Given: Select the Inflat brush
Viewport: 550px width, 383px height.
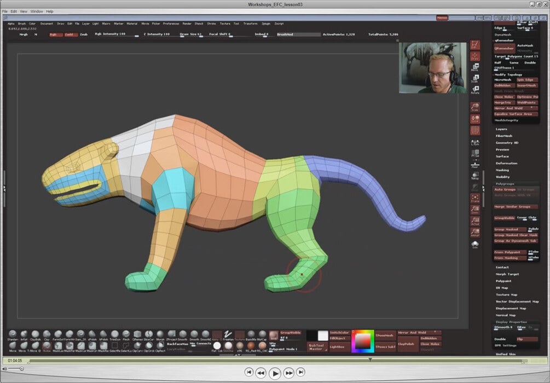Looking at the screenshot, I should pyautogui.click(x=24, y=335).
